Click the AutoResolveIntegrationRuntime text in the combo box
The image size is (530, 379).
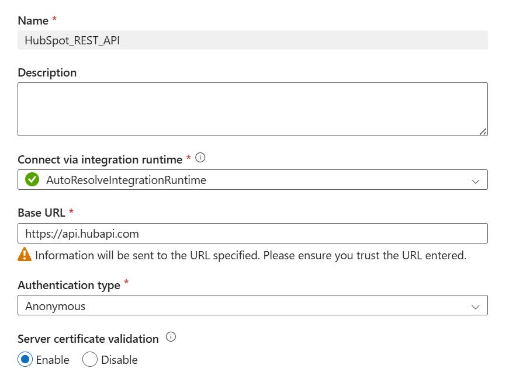[126, 180]
